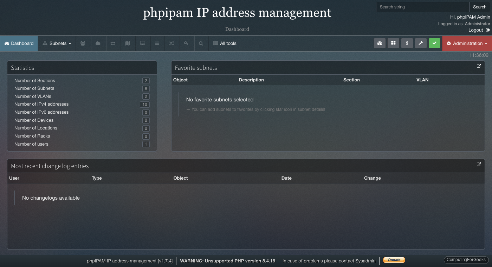
Task: Open the Cloud tool icon
Action: [x=98, y=43]
